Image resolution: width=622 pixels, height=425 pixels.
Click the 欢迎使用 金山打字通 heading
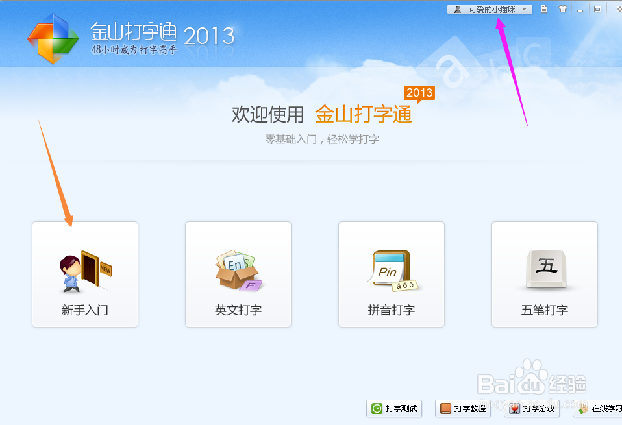point(321,114)
